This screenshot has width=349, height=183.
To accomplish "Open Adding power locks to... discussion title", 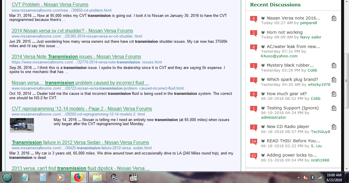I will (x=292, y=155).
